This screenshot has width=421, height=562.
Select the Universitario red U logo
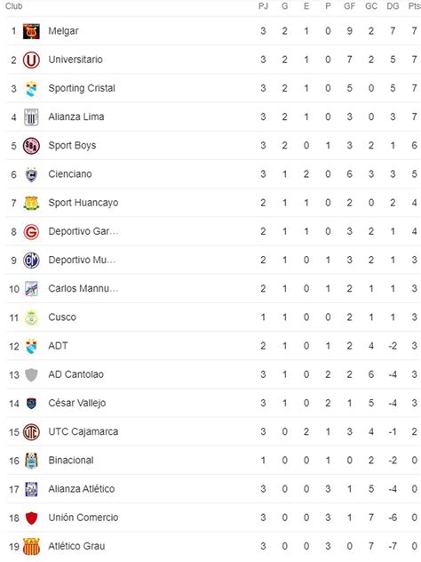pyautogui.click(x=31, y=60)
